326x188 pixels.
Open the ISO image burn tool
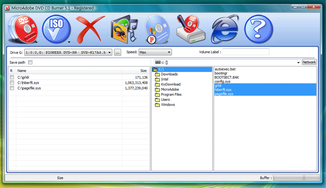point(56,29)
